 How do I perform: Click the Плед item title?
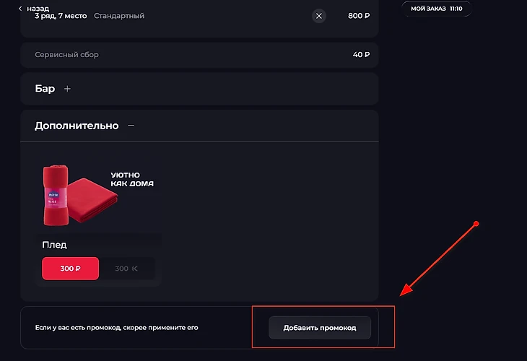(54, 245)
